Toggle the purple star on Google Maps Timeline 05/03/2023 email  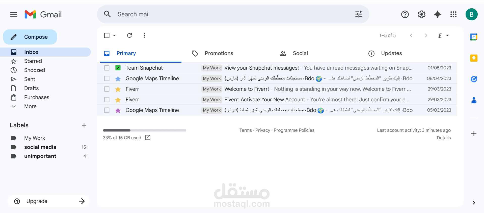(118, 110)
